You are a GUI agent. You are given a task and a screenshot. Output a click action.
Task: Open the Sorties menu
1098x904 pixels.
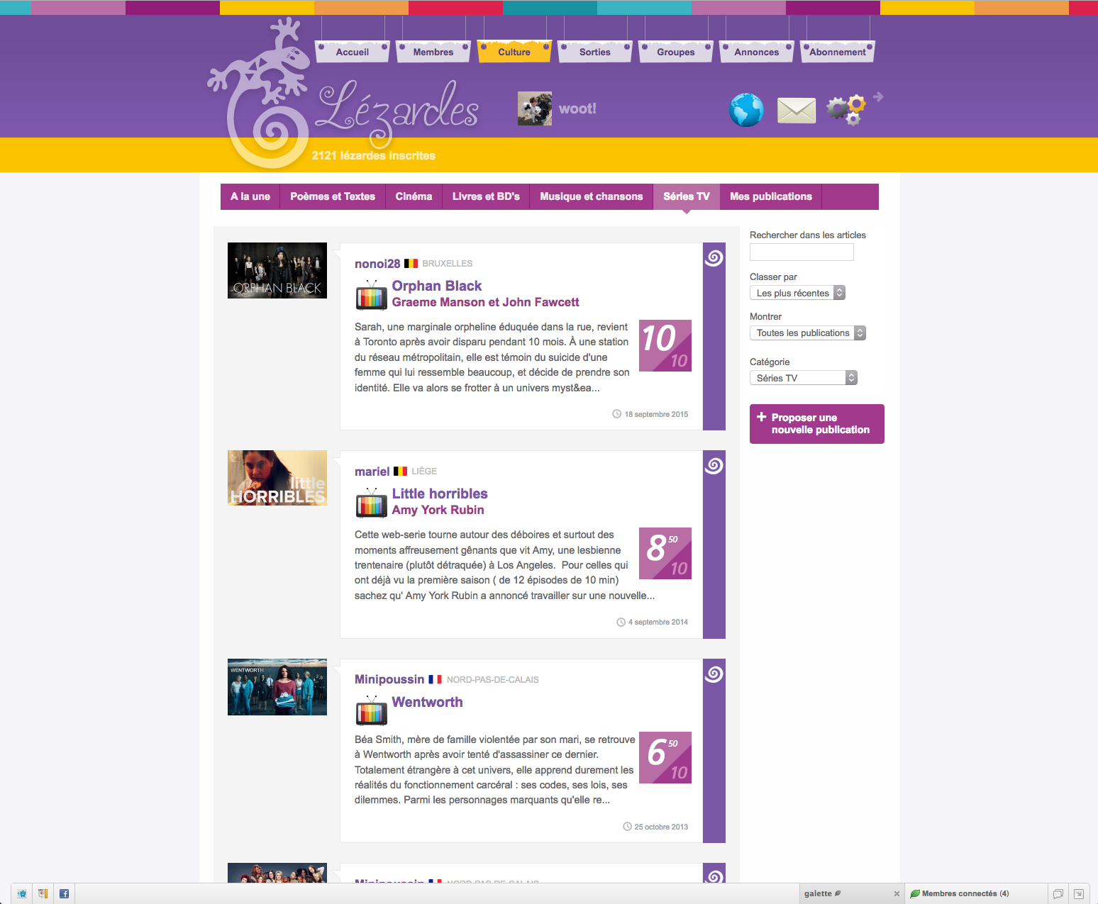595,52
